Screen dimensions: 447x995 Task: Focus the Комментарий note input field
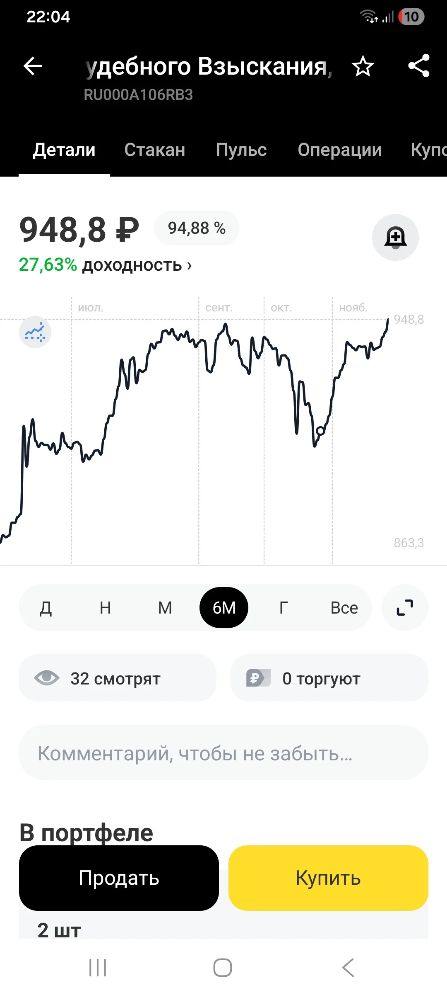point(223,753)
